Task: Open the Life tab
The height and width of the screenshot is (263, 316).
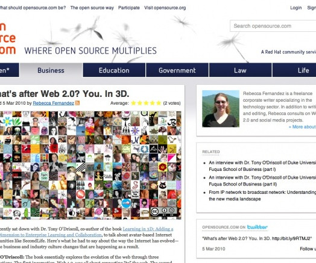Action: pyautogui.click(x=294, y=70)
